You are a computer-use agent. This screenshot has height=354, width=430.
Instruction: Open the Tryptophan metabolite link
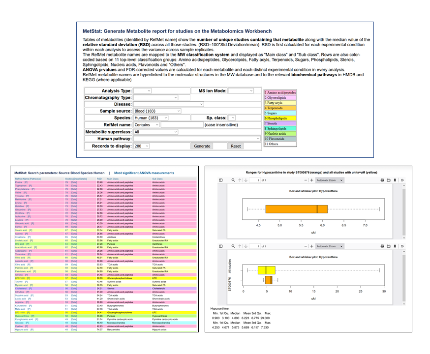20,186
